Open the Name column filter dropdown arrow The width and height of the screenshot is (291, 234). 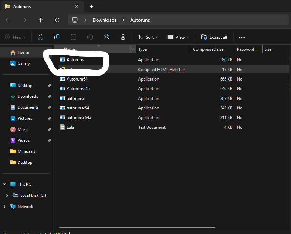coord(133,49)
